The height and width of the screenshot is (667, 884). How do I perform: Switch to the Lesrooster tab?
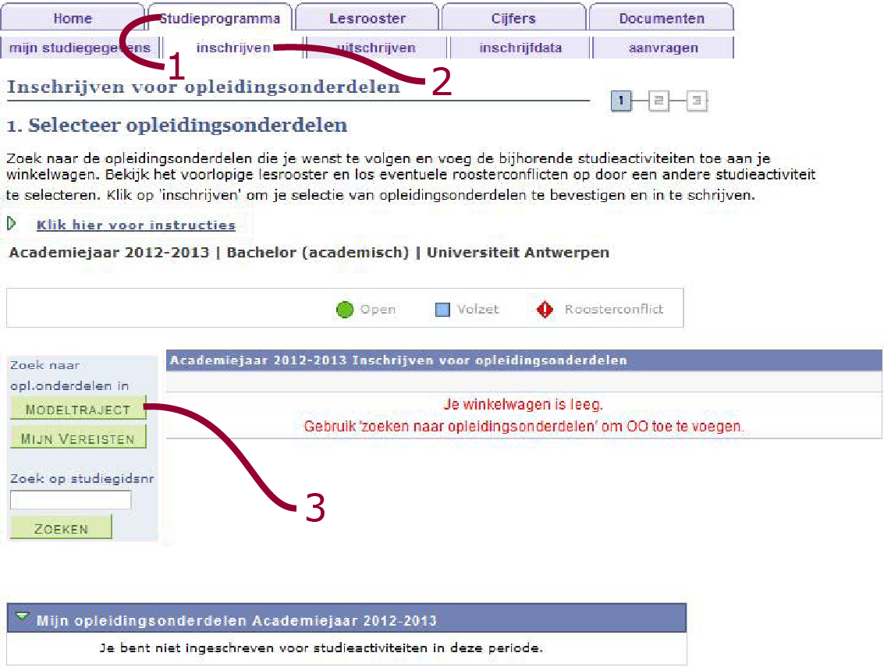pyautogui.click(x=367, y=19)
